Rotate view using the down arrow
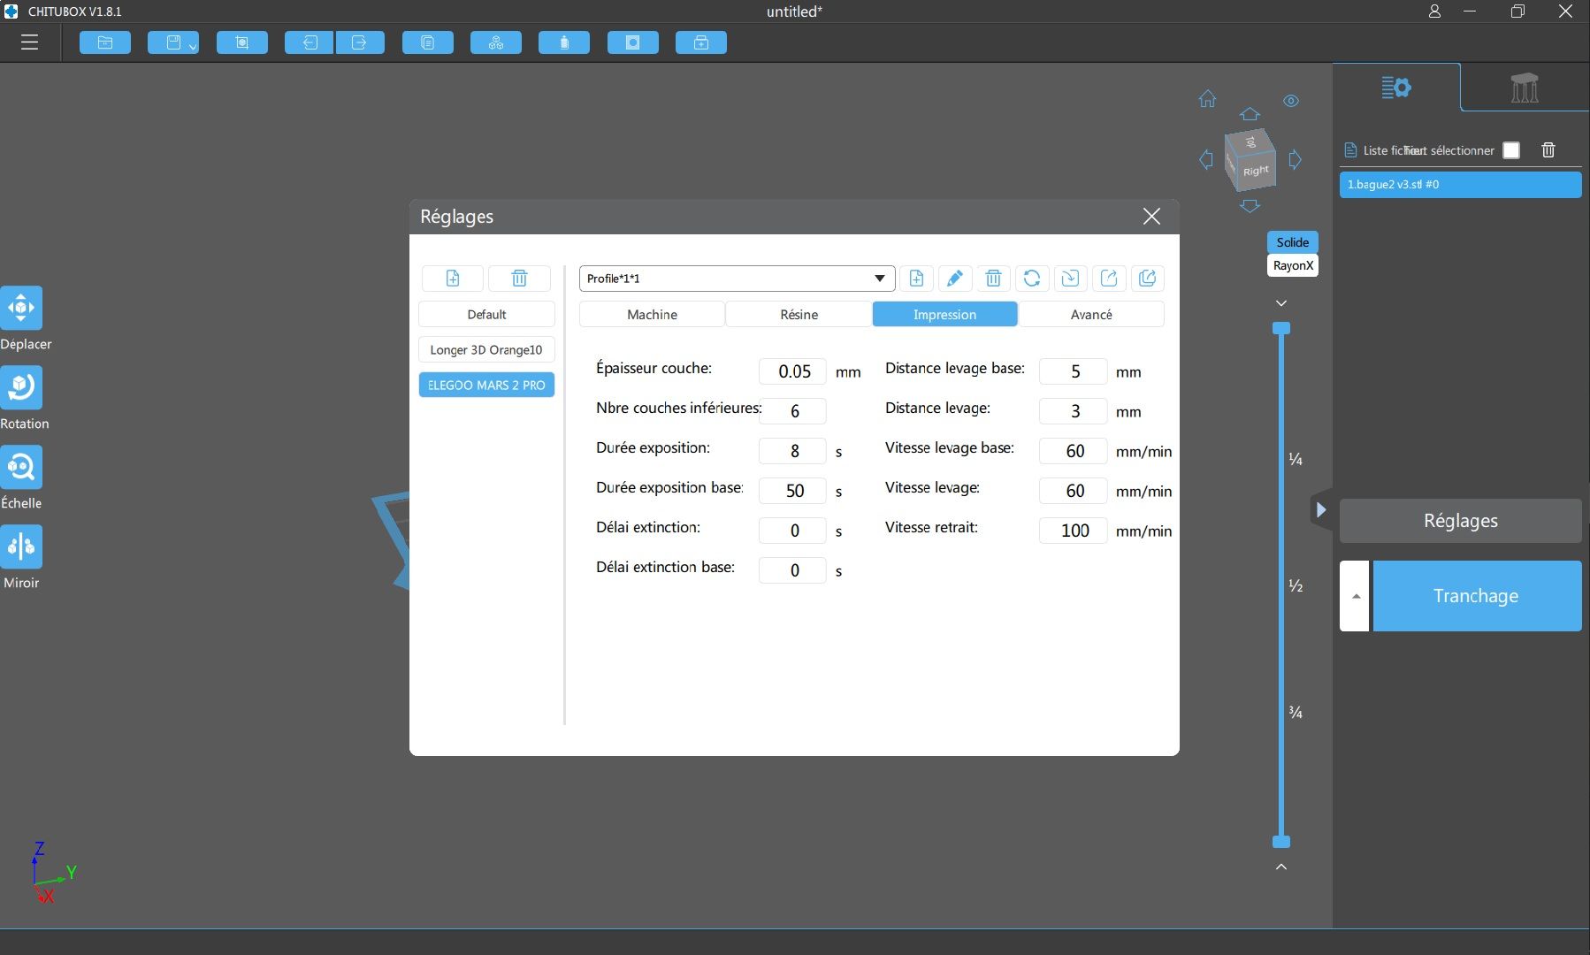Viewport: 1590px width, 955px height. pos(1250,206)
